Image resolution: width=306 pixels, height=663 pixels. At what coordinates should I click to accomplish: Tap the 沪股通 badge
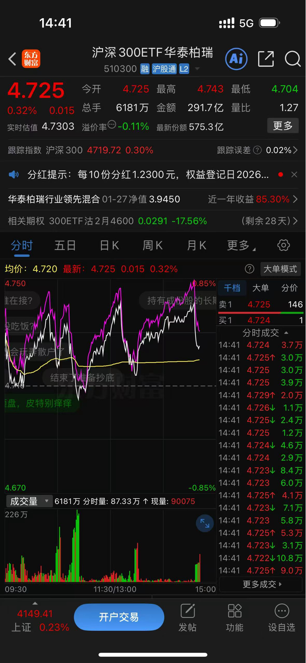[164, 69]
